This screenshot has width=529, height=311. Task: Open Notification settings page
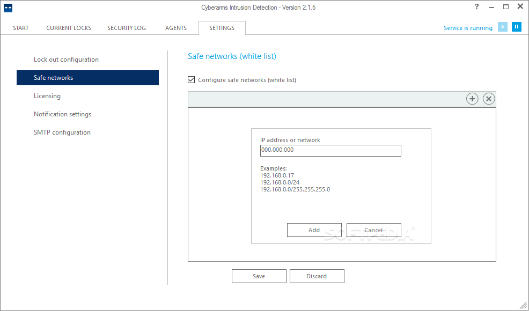coord(62,114)
